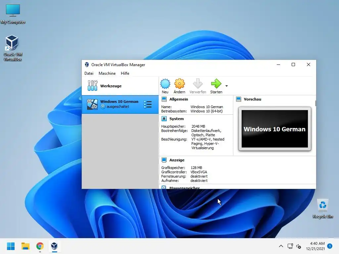Screen dimensions: 339x254
Task: Click the Anzeige section monitor icon
Action: click(164, 160)
